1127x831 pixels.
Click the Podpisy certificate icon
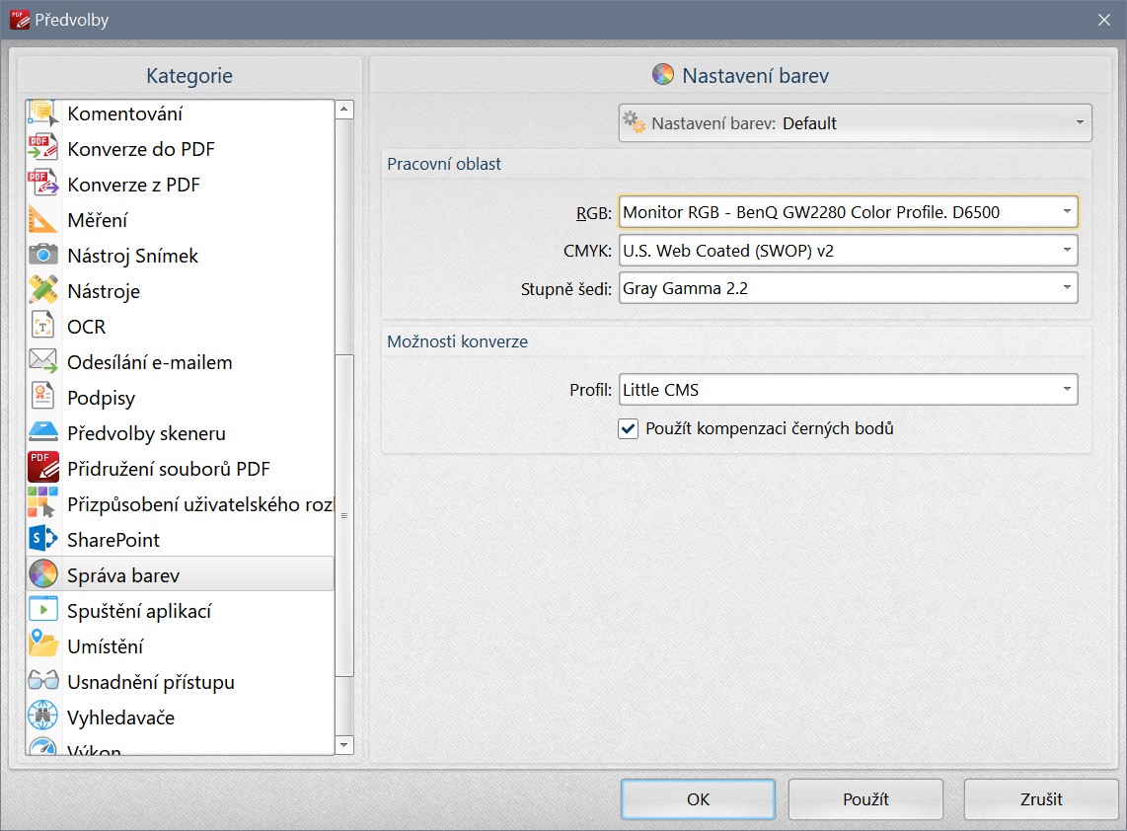point(43,398)
